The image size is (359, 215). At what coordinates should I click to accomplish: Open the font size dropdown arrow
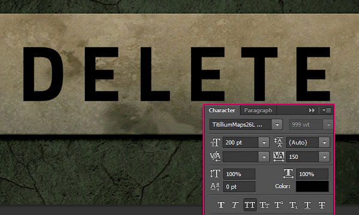264,143
